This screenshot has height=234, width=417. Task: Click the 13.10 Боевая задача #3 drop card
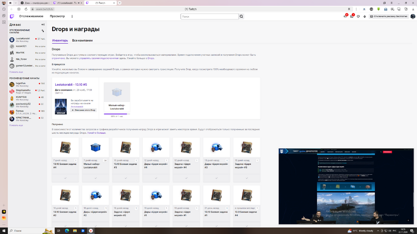coord(126,160)
